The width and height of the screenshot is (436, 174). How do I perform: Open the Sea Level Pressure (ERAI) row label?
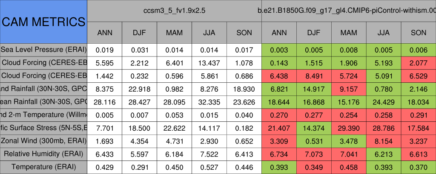tap(43, 50)
